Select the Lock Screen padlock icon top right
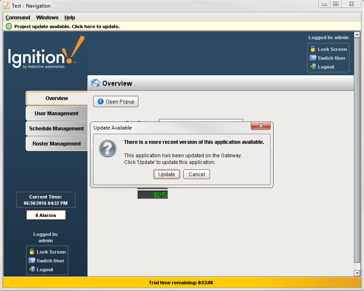The height and width of the screenshot is (291, 364). click(313, 49)
